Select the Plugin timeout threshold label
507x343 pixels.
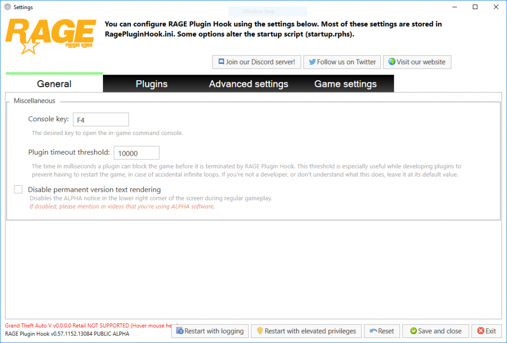tap(69, 152)
